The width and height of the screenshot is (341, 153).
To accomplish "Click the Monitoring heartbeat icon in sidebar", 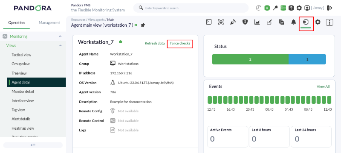I will [x=5, y=36].
